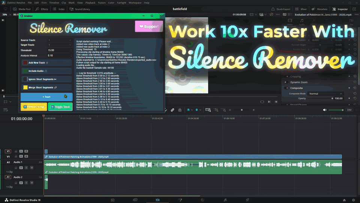Open project settings gear icon
Viewport: 360px width, 203px height.
pyautogui.click(x=354, y=200)
